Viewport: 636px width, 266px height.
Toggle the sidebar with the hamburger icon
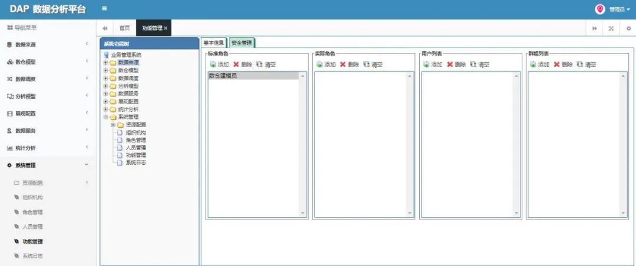(x=105, y=9)
